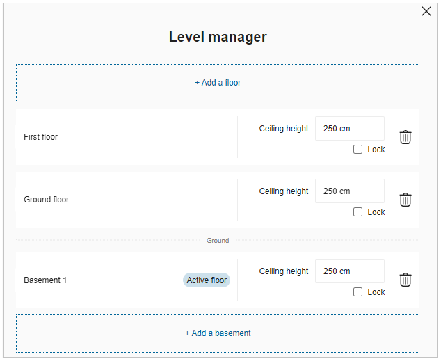
Task: Close the Level manager dialog
Action: pos(426,11)
